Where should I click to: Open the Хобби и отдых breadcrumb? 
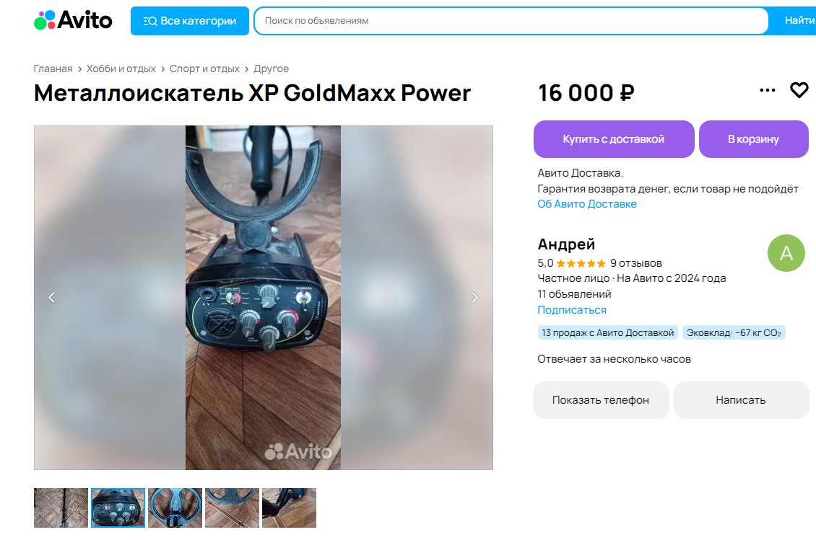point(121,68)
